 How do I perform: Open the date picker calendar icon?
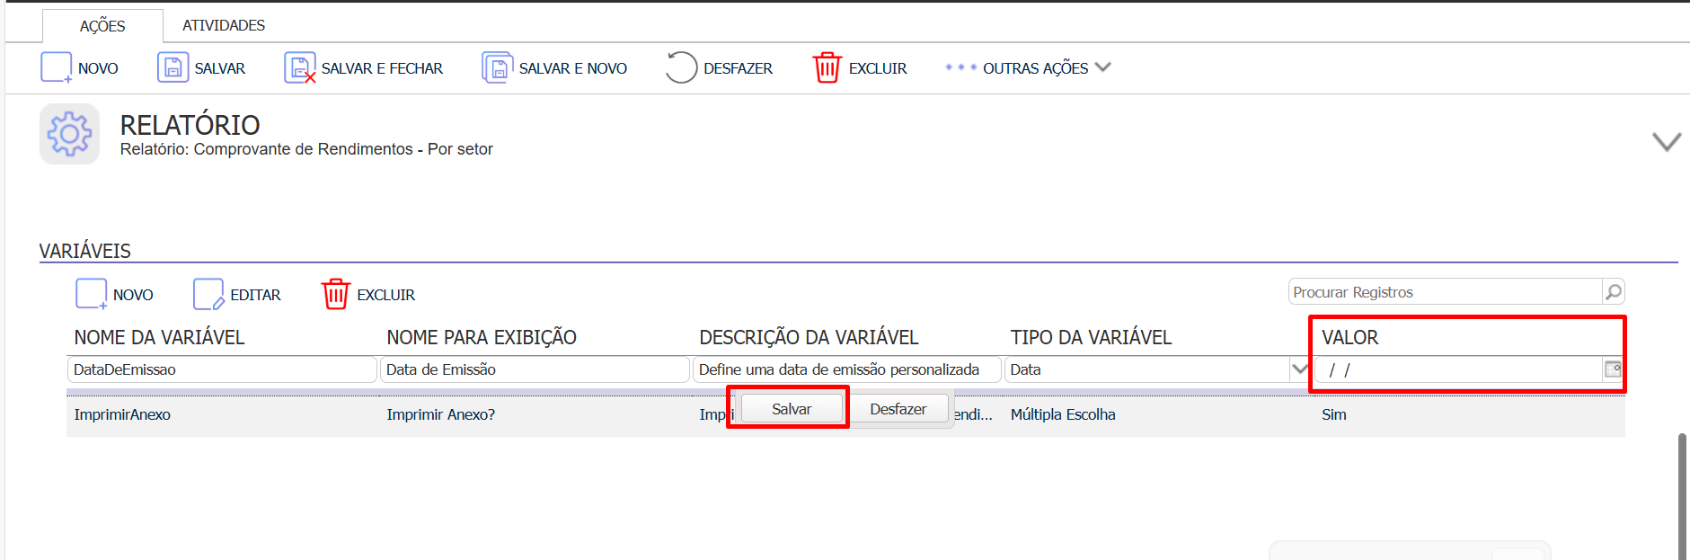pos(1612,369)
